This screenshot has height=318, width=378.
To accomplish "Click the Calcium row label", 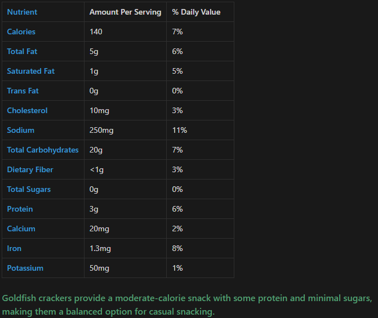I will (x=21, y=229).
